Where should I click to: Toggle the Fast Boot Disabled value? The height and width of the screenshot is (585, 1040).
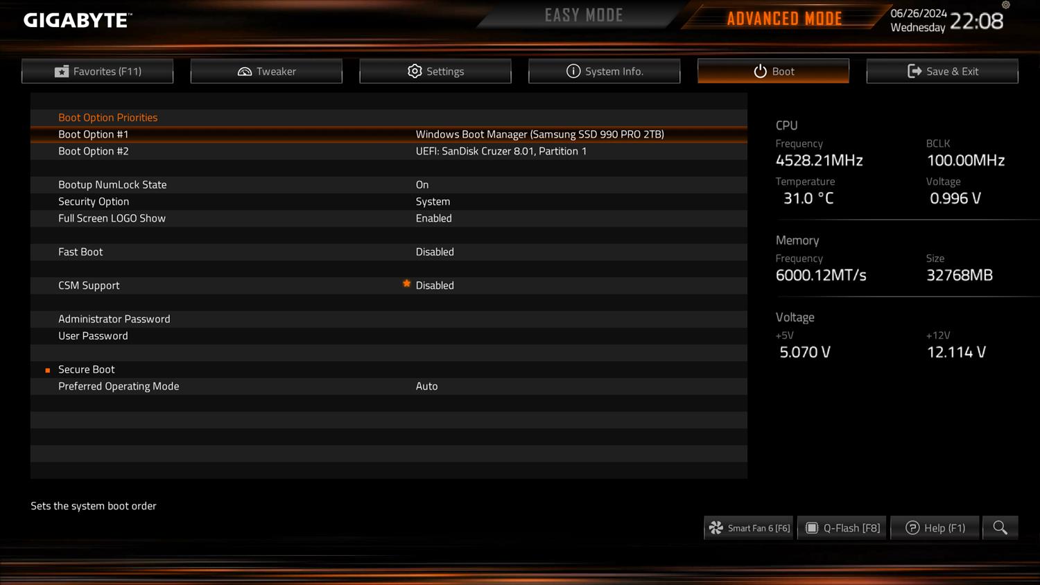pyautogui.click(x=435, y=252)
